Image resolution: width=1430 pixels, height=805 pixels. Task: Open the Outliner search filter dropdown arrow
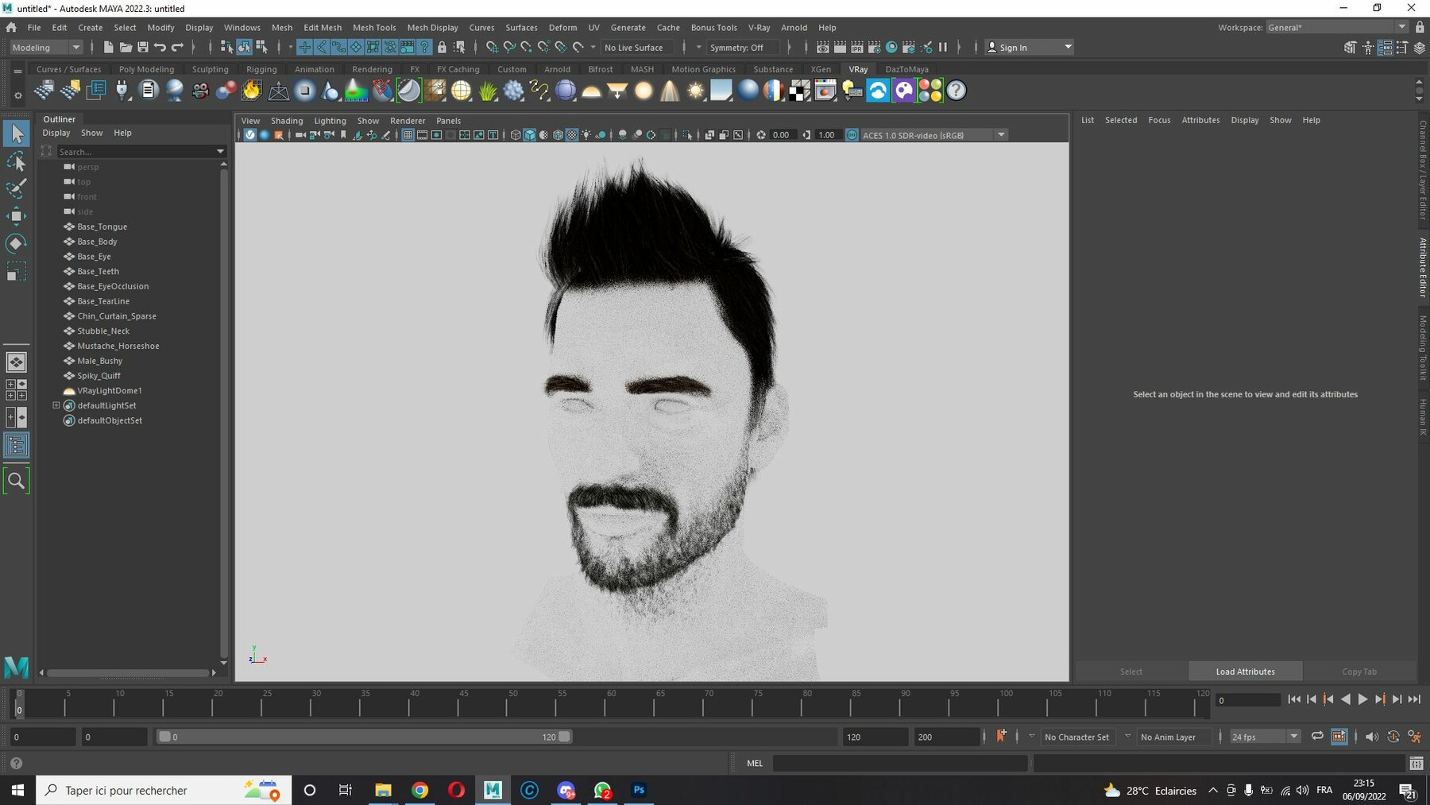click(x=220, y=151)
